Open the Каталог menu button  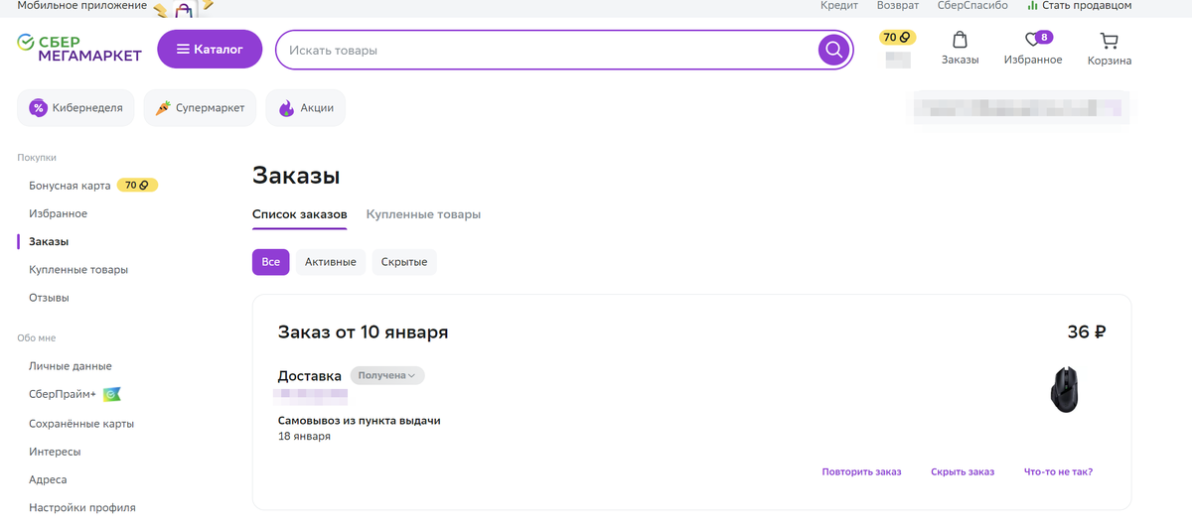pyautogui.click(x=210, y=49)
